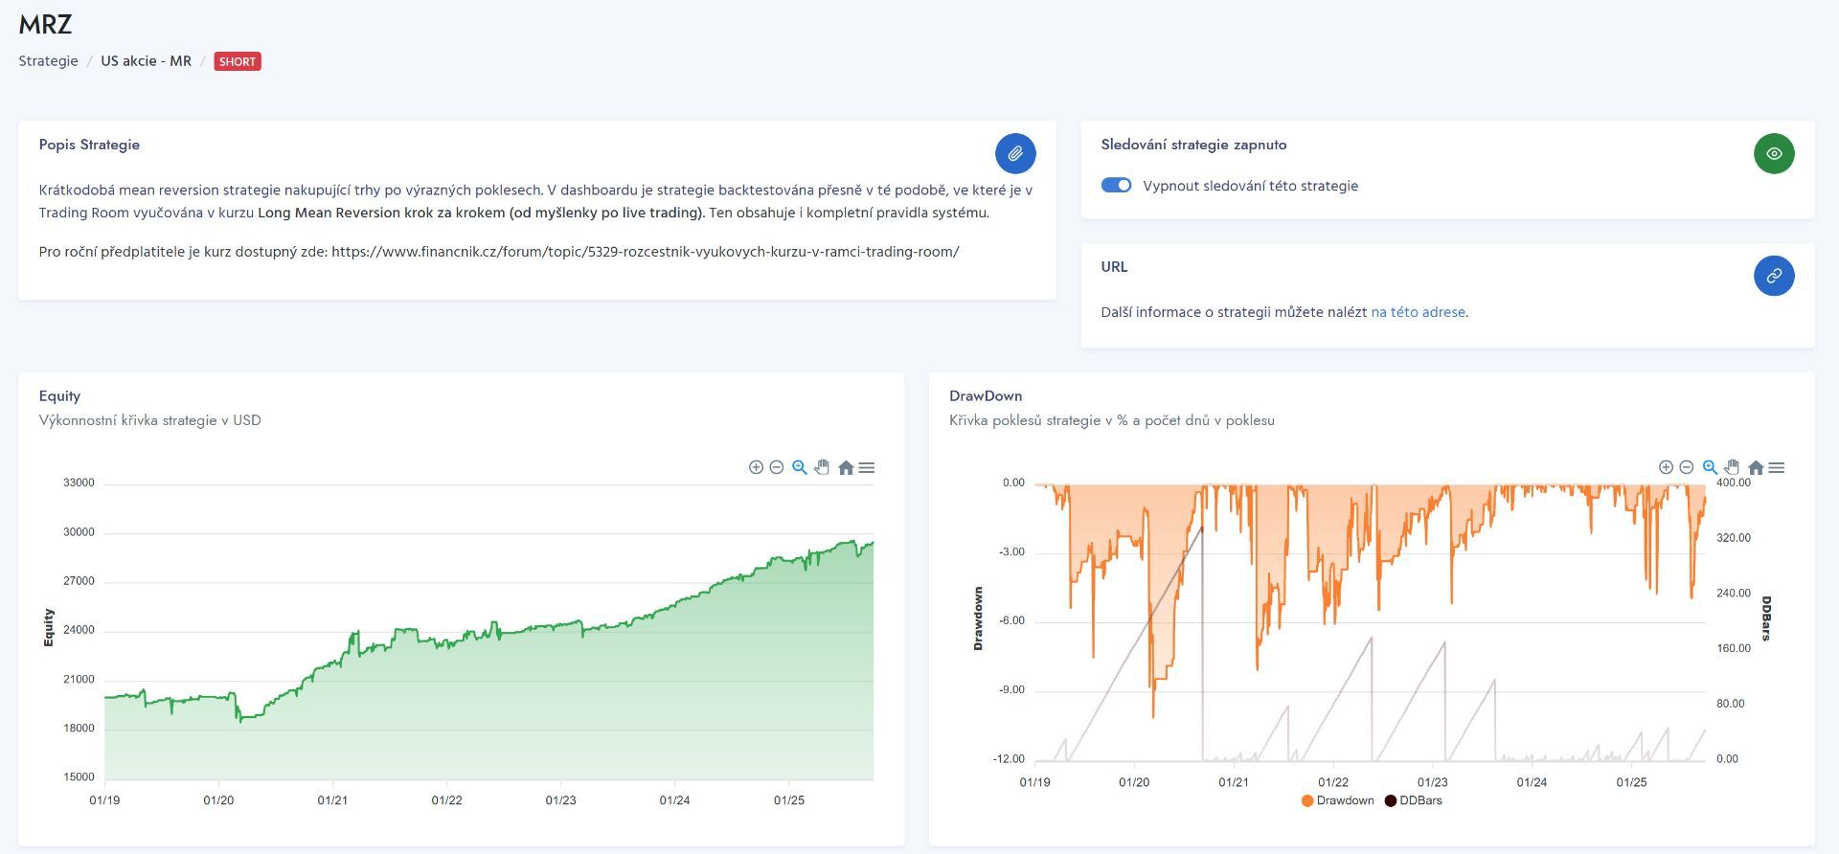Zoom in on the Equity chart
This screenshot has width=1839, height=854.
click(756, 467)
